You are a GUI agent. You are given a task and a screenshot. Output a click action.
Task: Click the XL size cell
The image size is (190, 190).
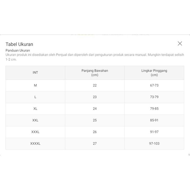(x=35, y=109)
